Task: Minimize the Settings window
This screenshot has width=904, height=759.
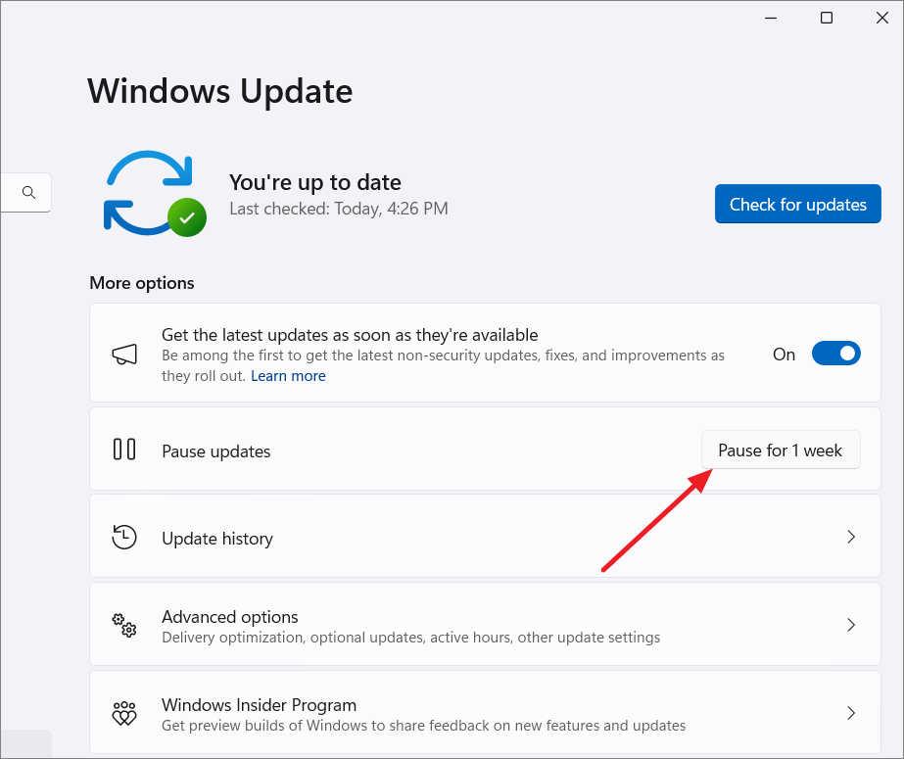Action: pyautogui.click(x=771, y=18)
